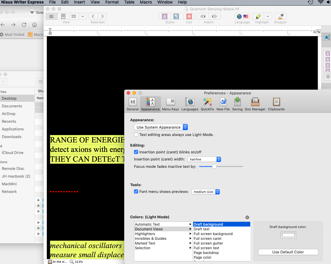Enable text editing areas always use Light Mode
The height and width of the screenshot is (264, 331).
(136, 135)
